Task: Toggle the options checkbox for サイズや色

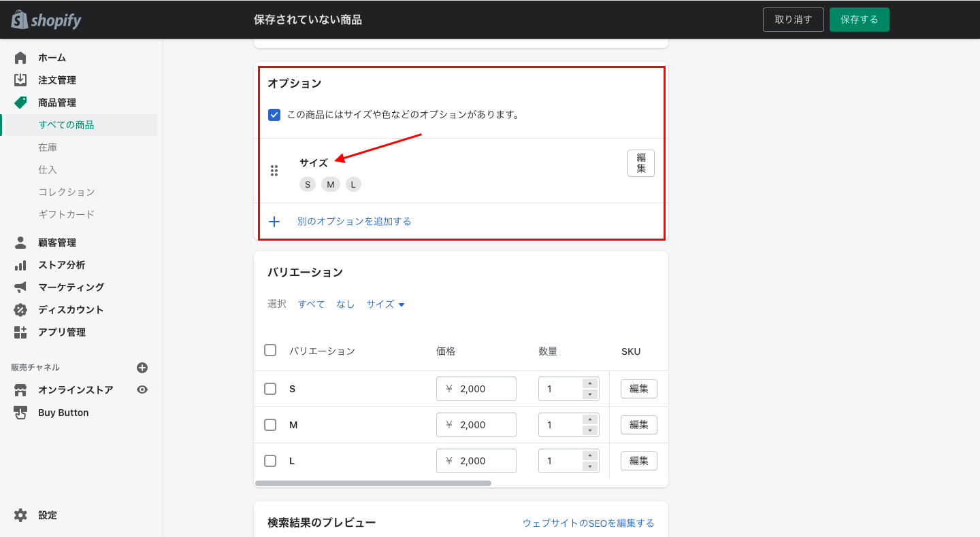Action: coord(274,115)
